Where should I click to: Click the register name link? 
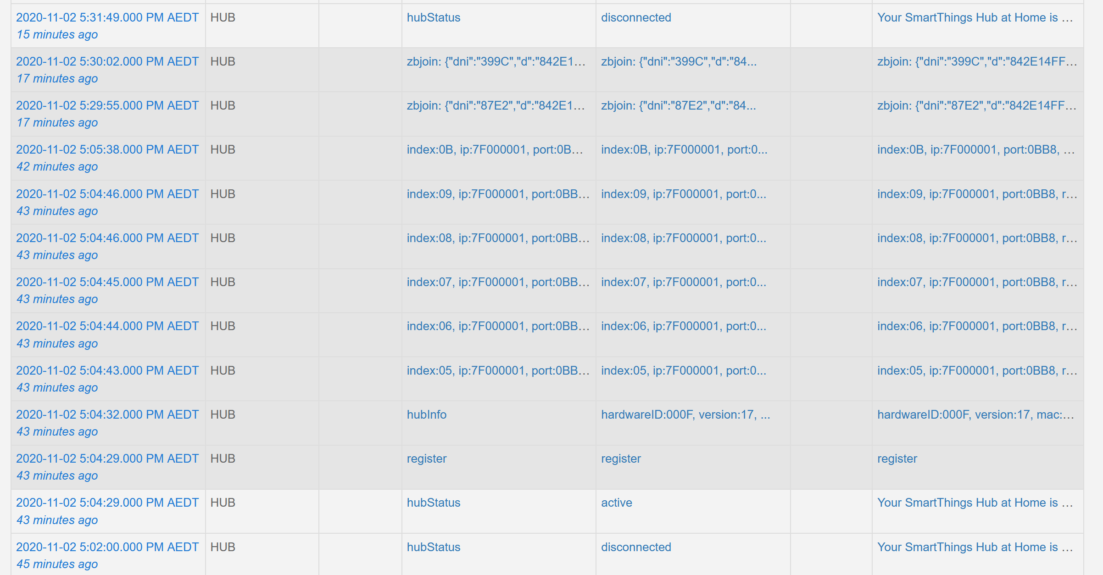pos(427,459)
